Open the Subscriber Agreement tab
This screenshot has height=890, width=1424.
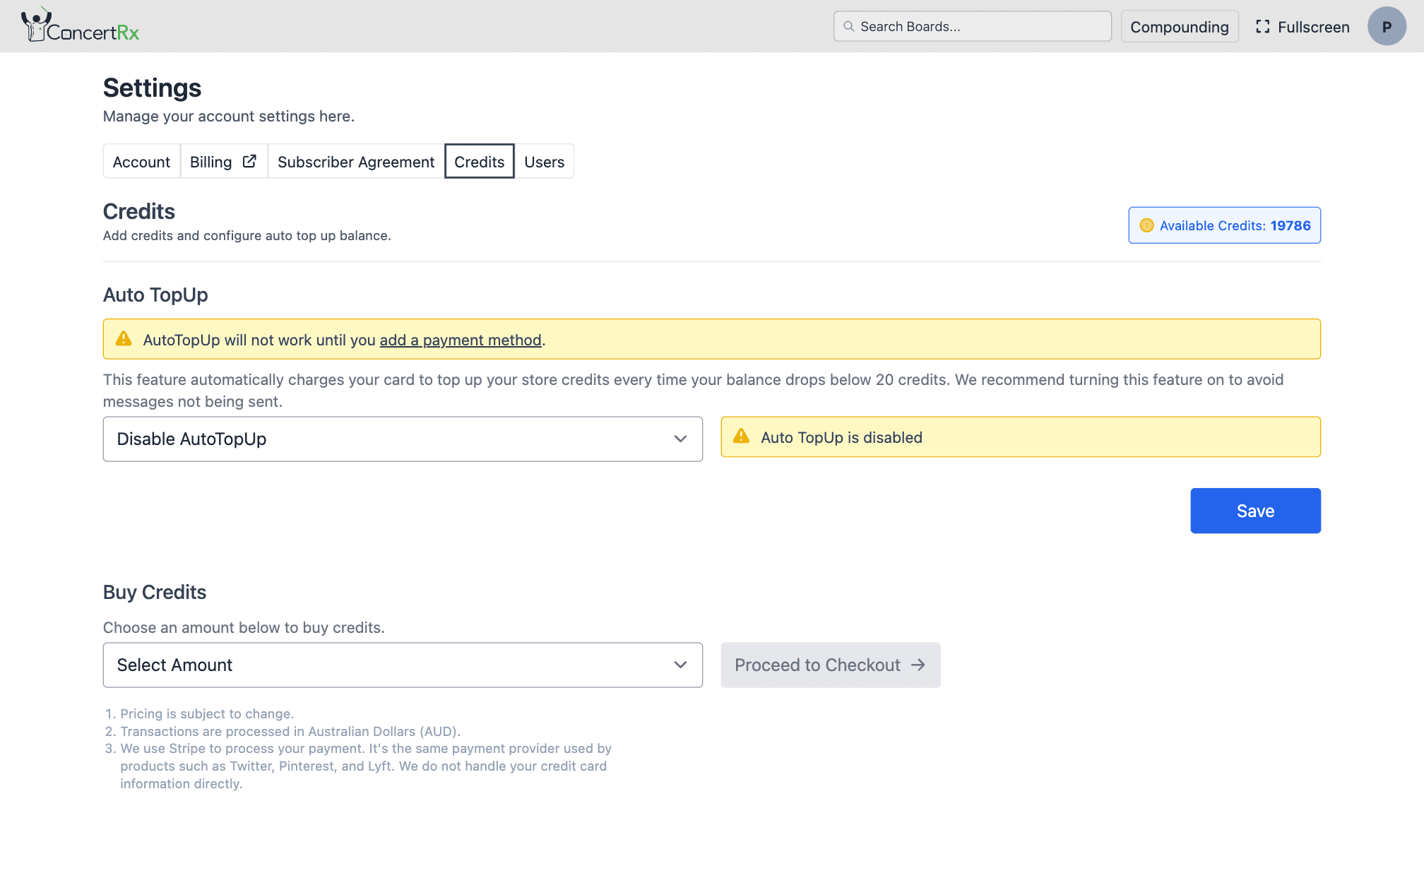(x=356, y=162)
